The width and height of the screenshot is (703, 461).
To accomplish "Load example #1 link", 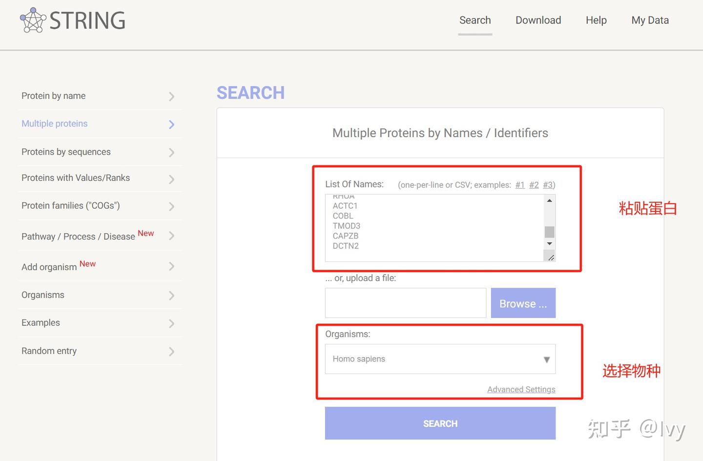I will coord(520,185).
